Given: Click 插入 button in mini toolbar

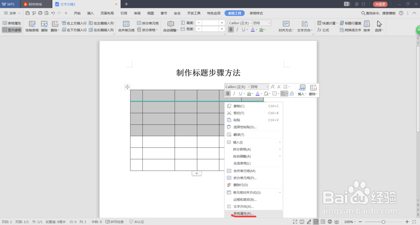Looking at the screenshot, I should click(x=302, y=90).
